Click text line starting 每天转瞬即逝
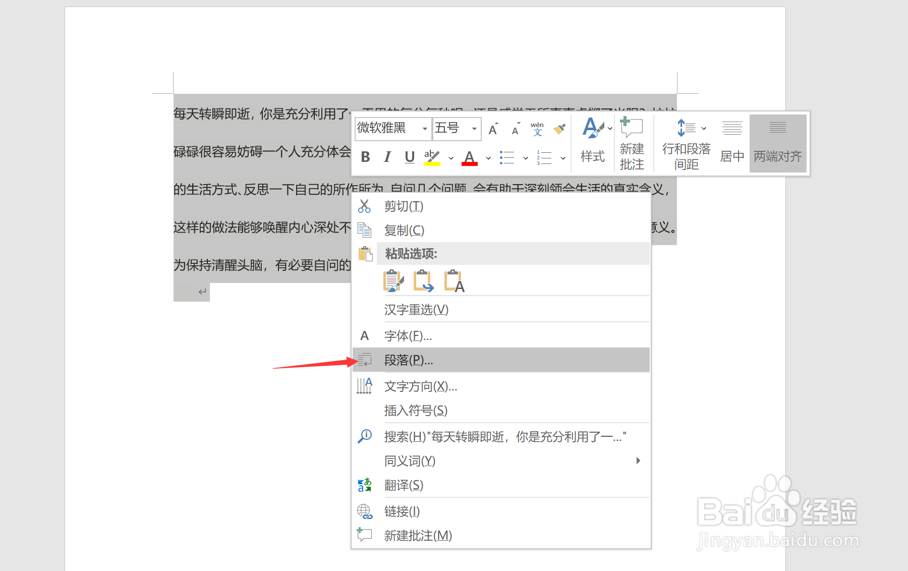 (262, 114)
